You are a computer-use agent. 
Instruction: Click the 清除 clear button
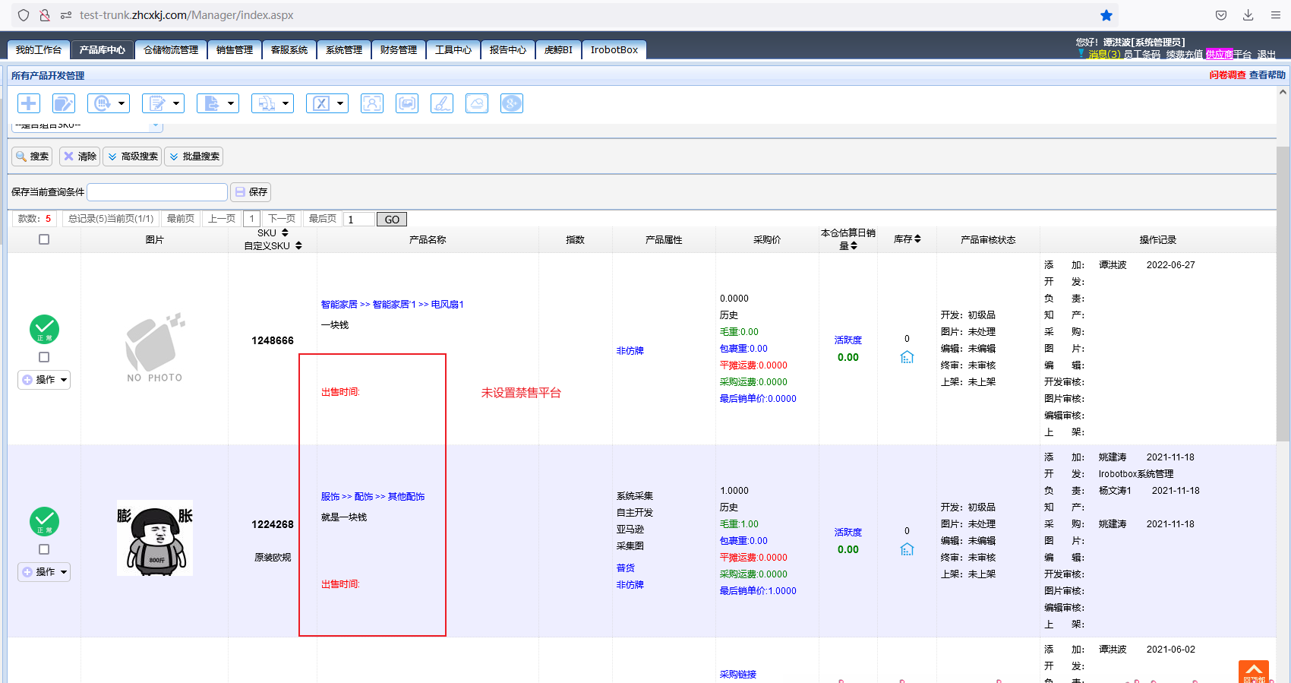click(x=80, y=157)
